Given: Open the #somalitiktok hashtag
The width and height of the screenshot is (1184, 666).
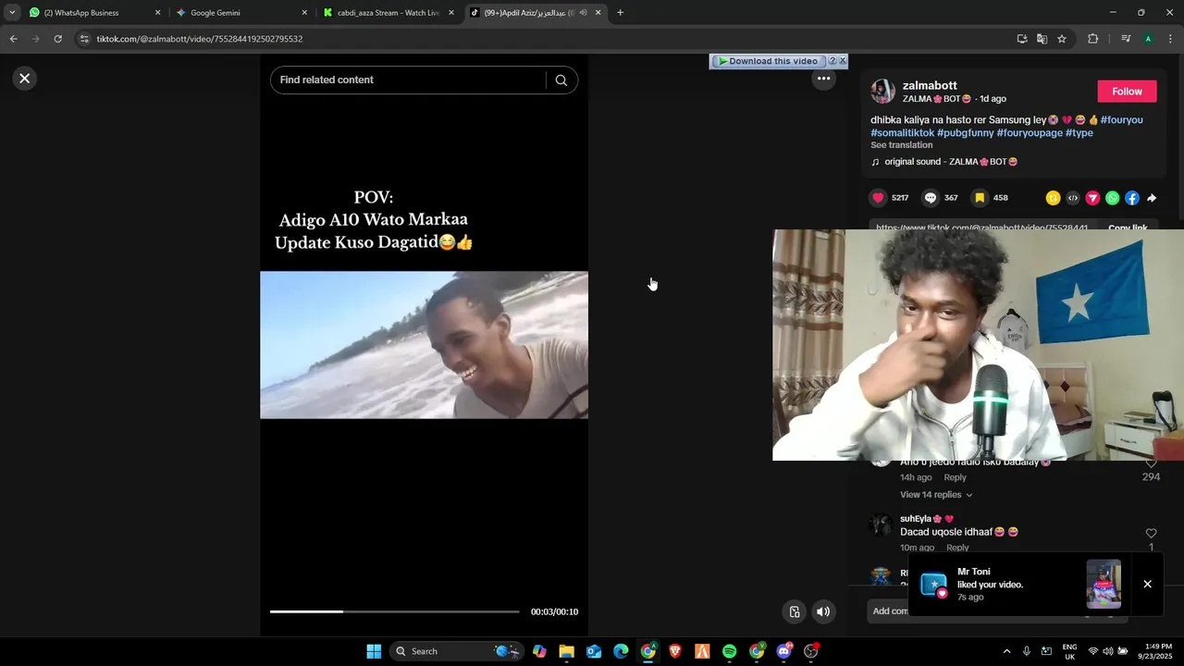Looking at the screenshot, I should (x=902, y=133).
